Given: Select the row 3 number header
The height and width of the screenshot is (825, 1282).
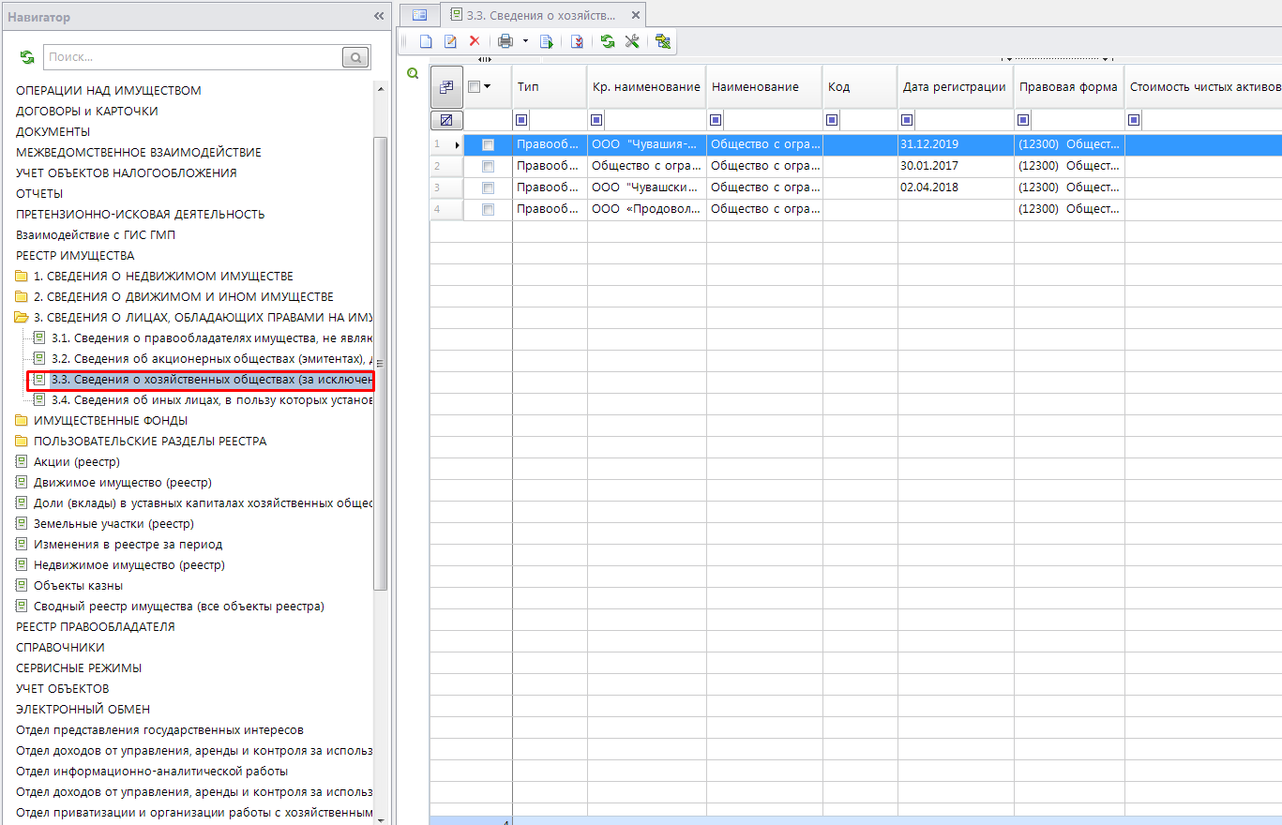Looking at the screenshot, I should pos(446,188).
